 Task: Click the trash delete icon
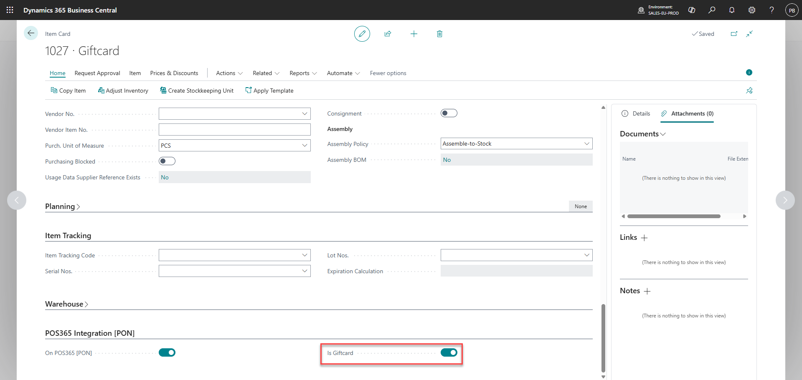pyautogui.click(x=439, y=34)
